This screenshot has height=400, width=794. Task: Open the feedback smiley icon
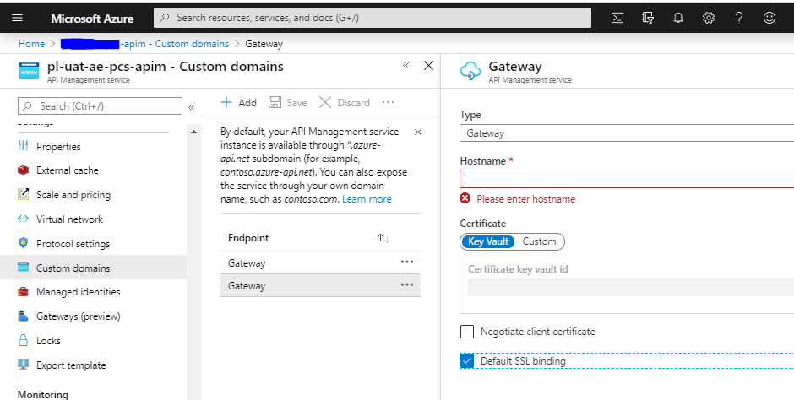pos(770,18)
